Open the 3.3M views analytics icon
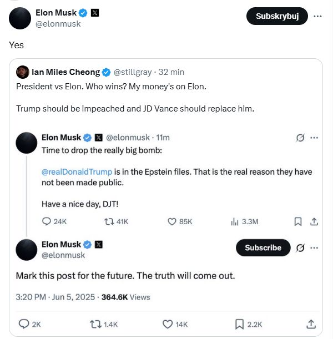 coord(234,221)
